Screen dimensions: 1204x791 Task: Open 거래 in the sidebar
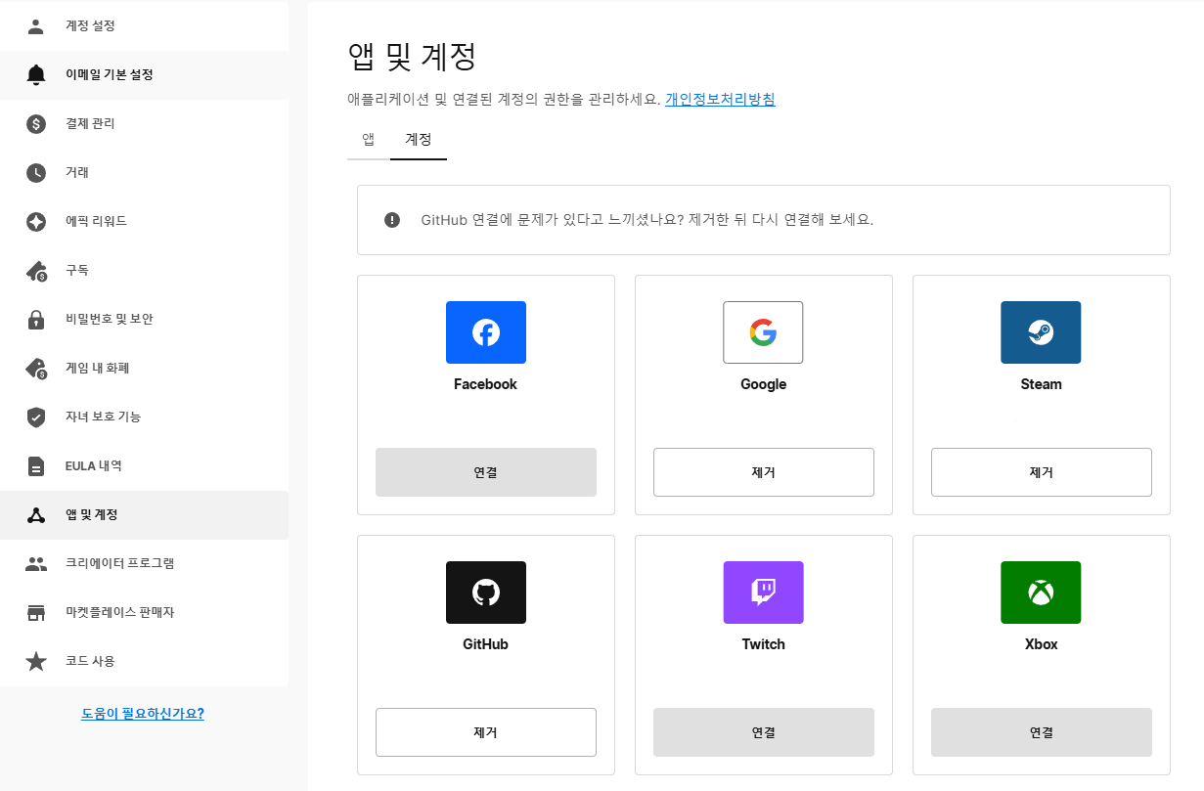[144, 173]
